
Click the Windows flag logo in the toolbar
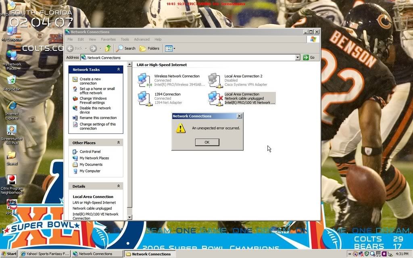[313, 39]
